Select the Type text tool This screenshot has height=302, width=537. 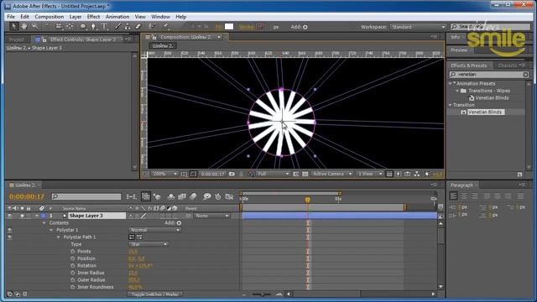coord(104,26)
